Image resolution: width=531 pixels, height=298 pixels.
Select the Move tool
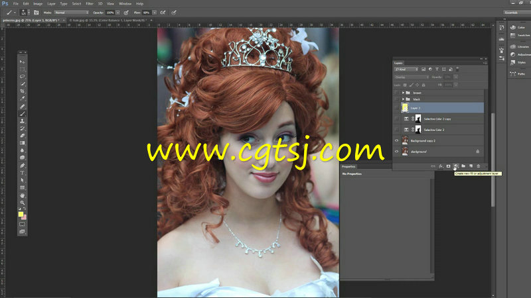(22, 62)
